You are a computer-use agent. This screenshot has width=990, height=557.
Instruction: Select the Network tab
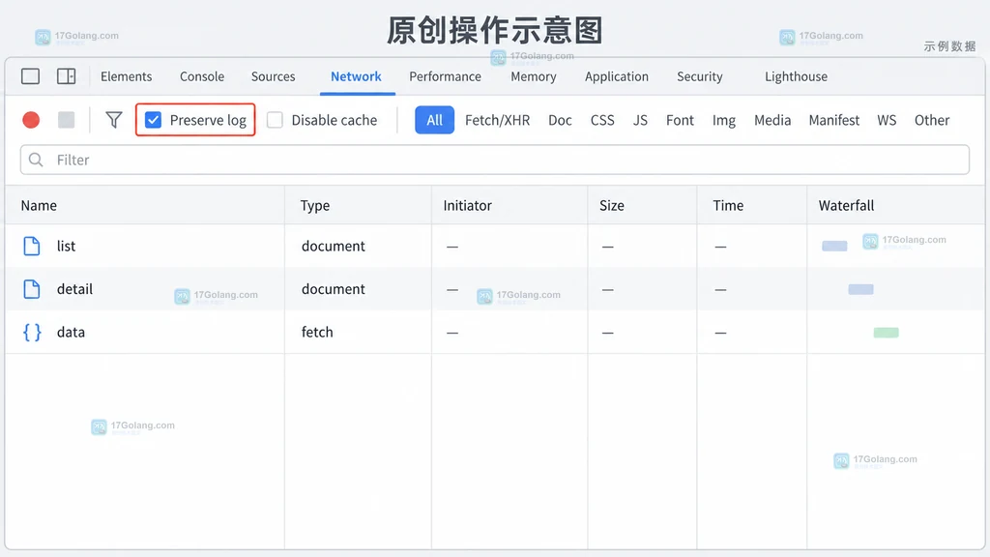pyautogui.click(x=356, y=76)
